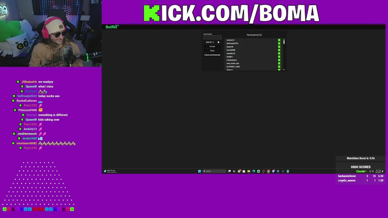Enable the Sub X2 checkbox
This screenshot has width=388, height=218.
click(218, 42)
